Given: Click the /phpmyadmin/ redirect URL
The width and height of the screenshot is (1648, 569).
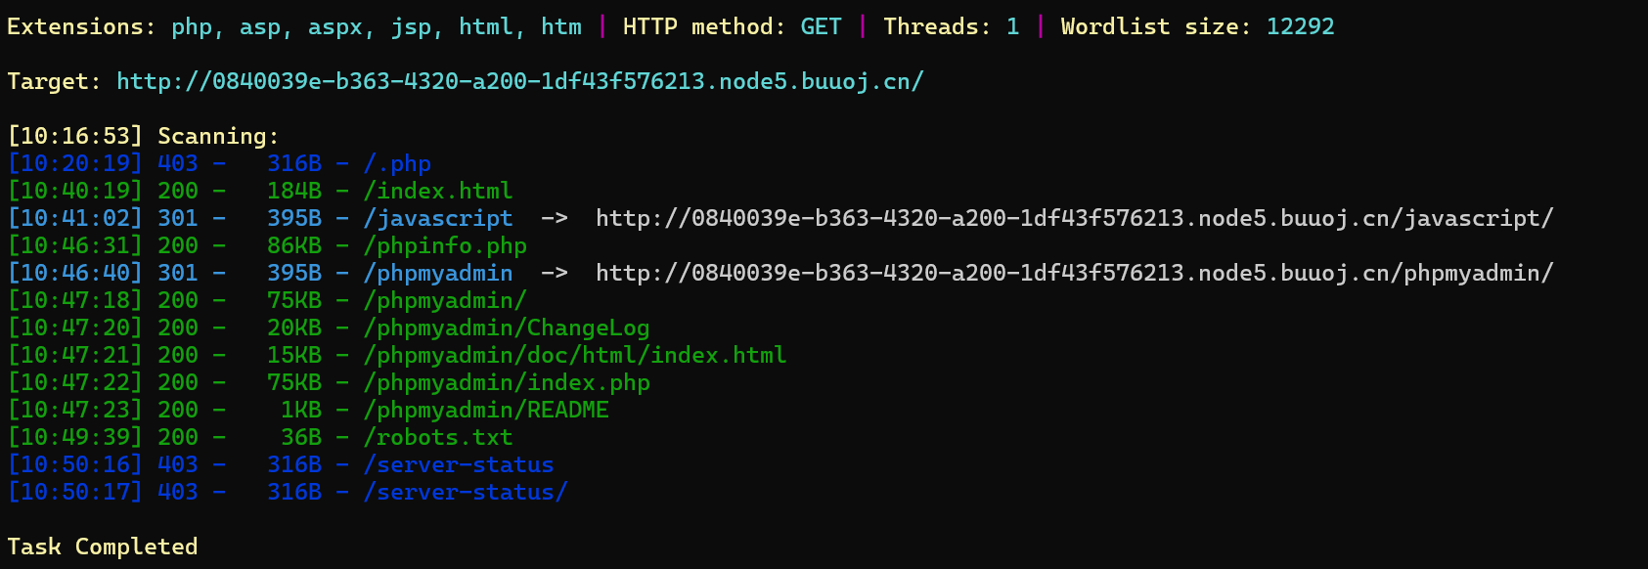Looking at the screenshot, I should 1074,273.
